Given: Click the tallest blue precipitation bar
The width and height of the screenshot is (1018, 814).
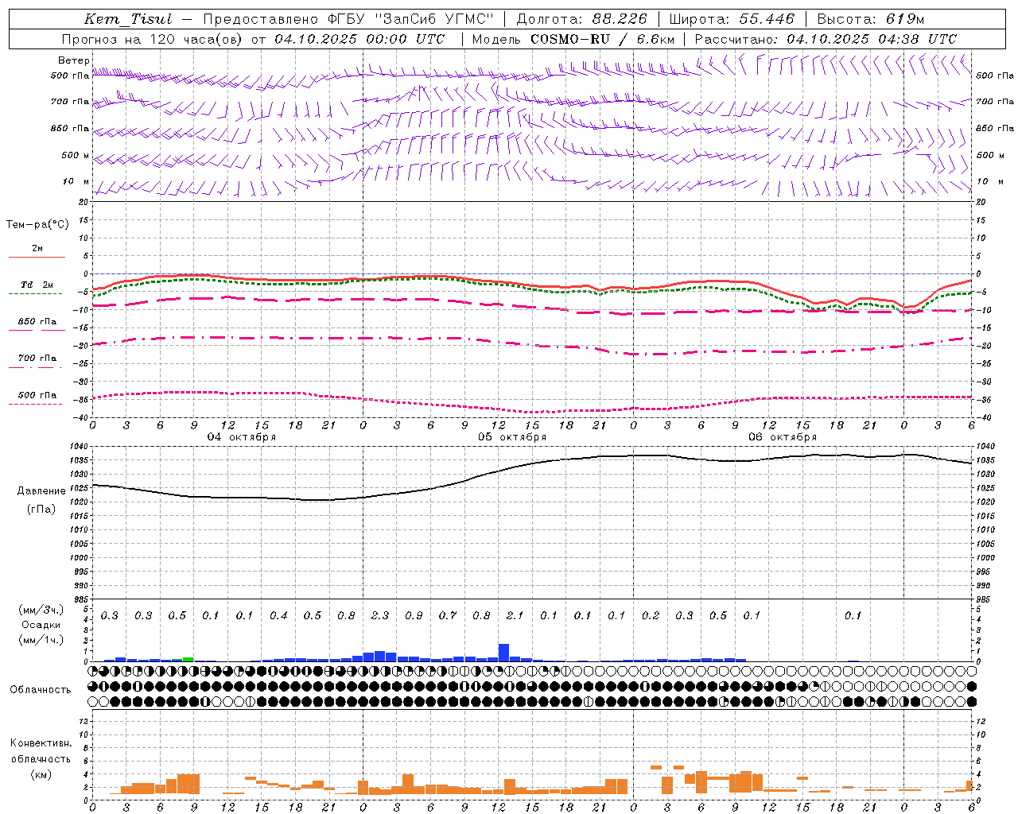Looking at the screenshot, I should [503, 653].
